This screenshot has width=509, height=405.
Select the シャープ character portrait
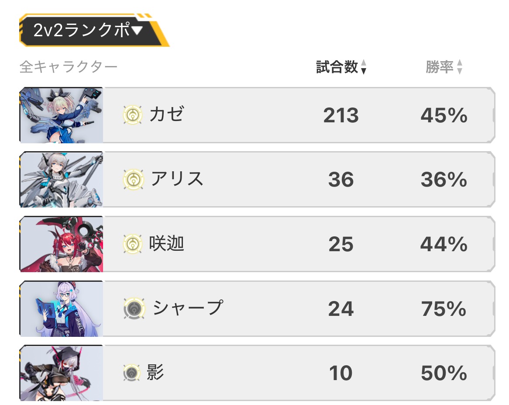coord(62,308)
